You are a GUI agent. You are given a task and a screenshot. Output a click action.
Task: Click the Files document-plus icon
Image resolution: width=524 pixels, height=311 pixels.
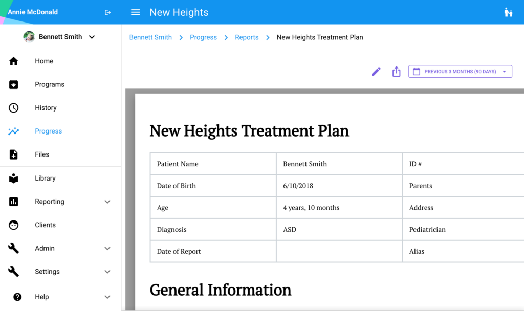point(14,154)
